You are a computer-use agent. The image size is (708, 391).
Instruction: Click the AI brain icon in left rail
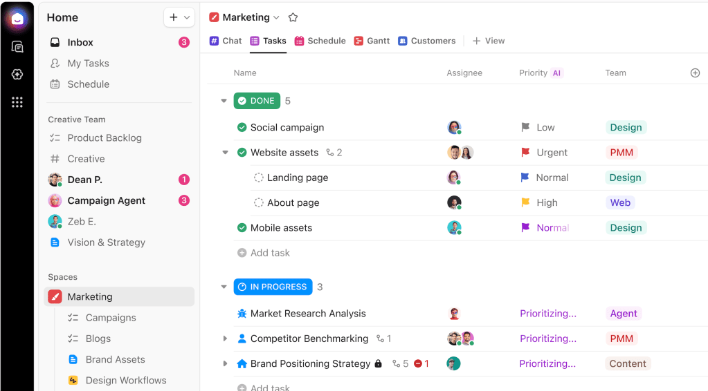click(17, 75)
